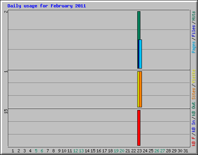This screenshot has width=198, height=155.
Task: Click day label 29 on the x-axis
Action: [174, 151]
